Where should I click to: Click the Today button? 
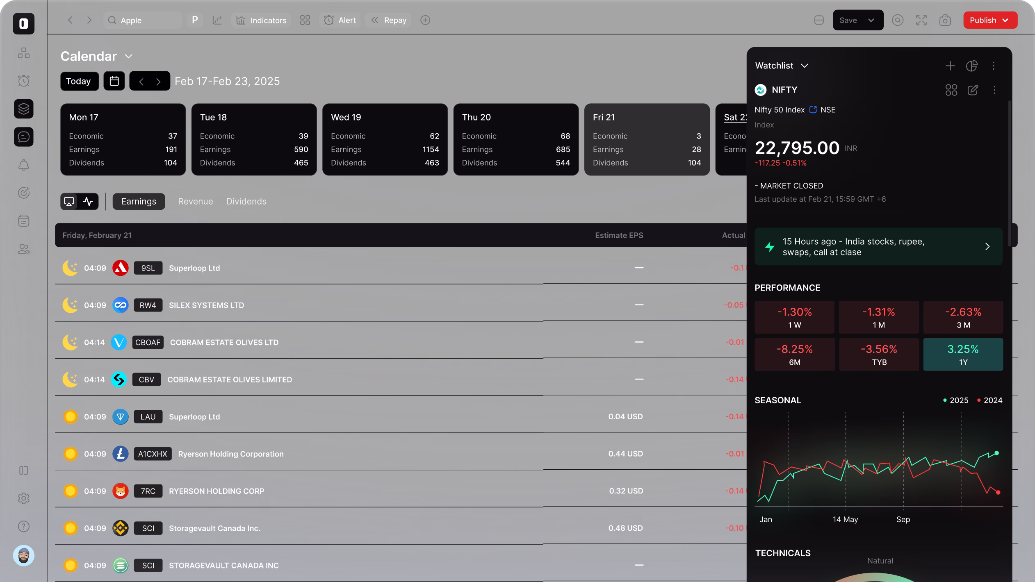click(x=79, y=81)
